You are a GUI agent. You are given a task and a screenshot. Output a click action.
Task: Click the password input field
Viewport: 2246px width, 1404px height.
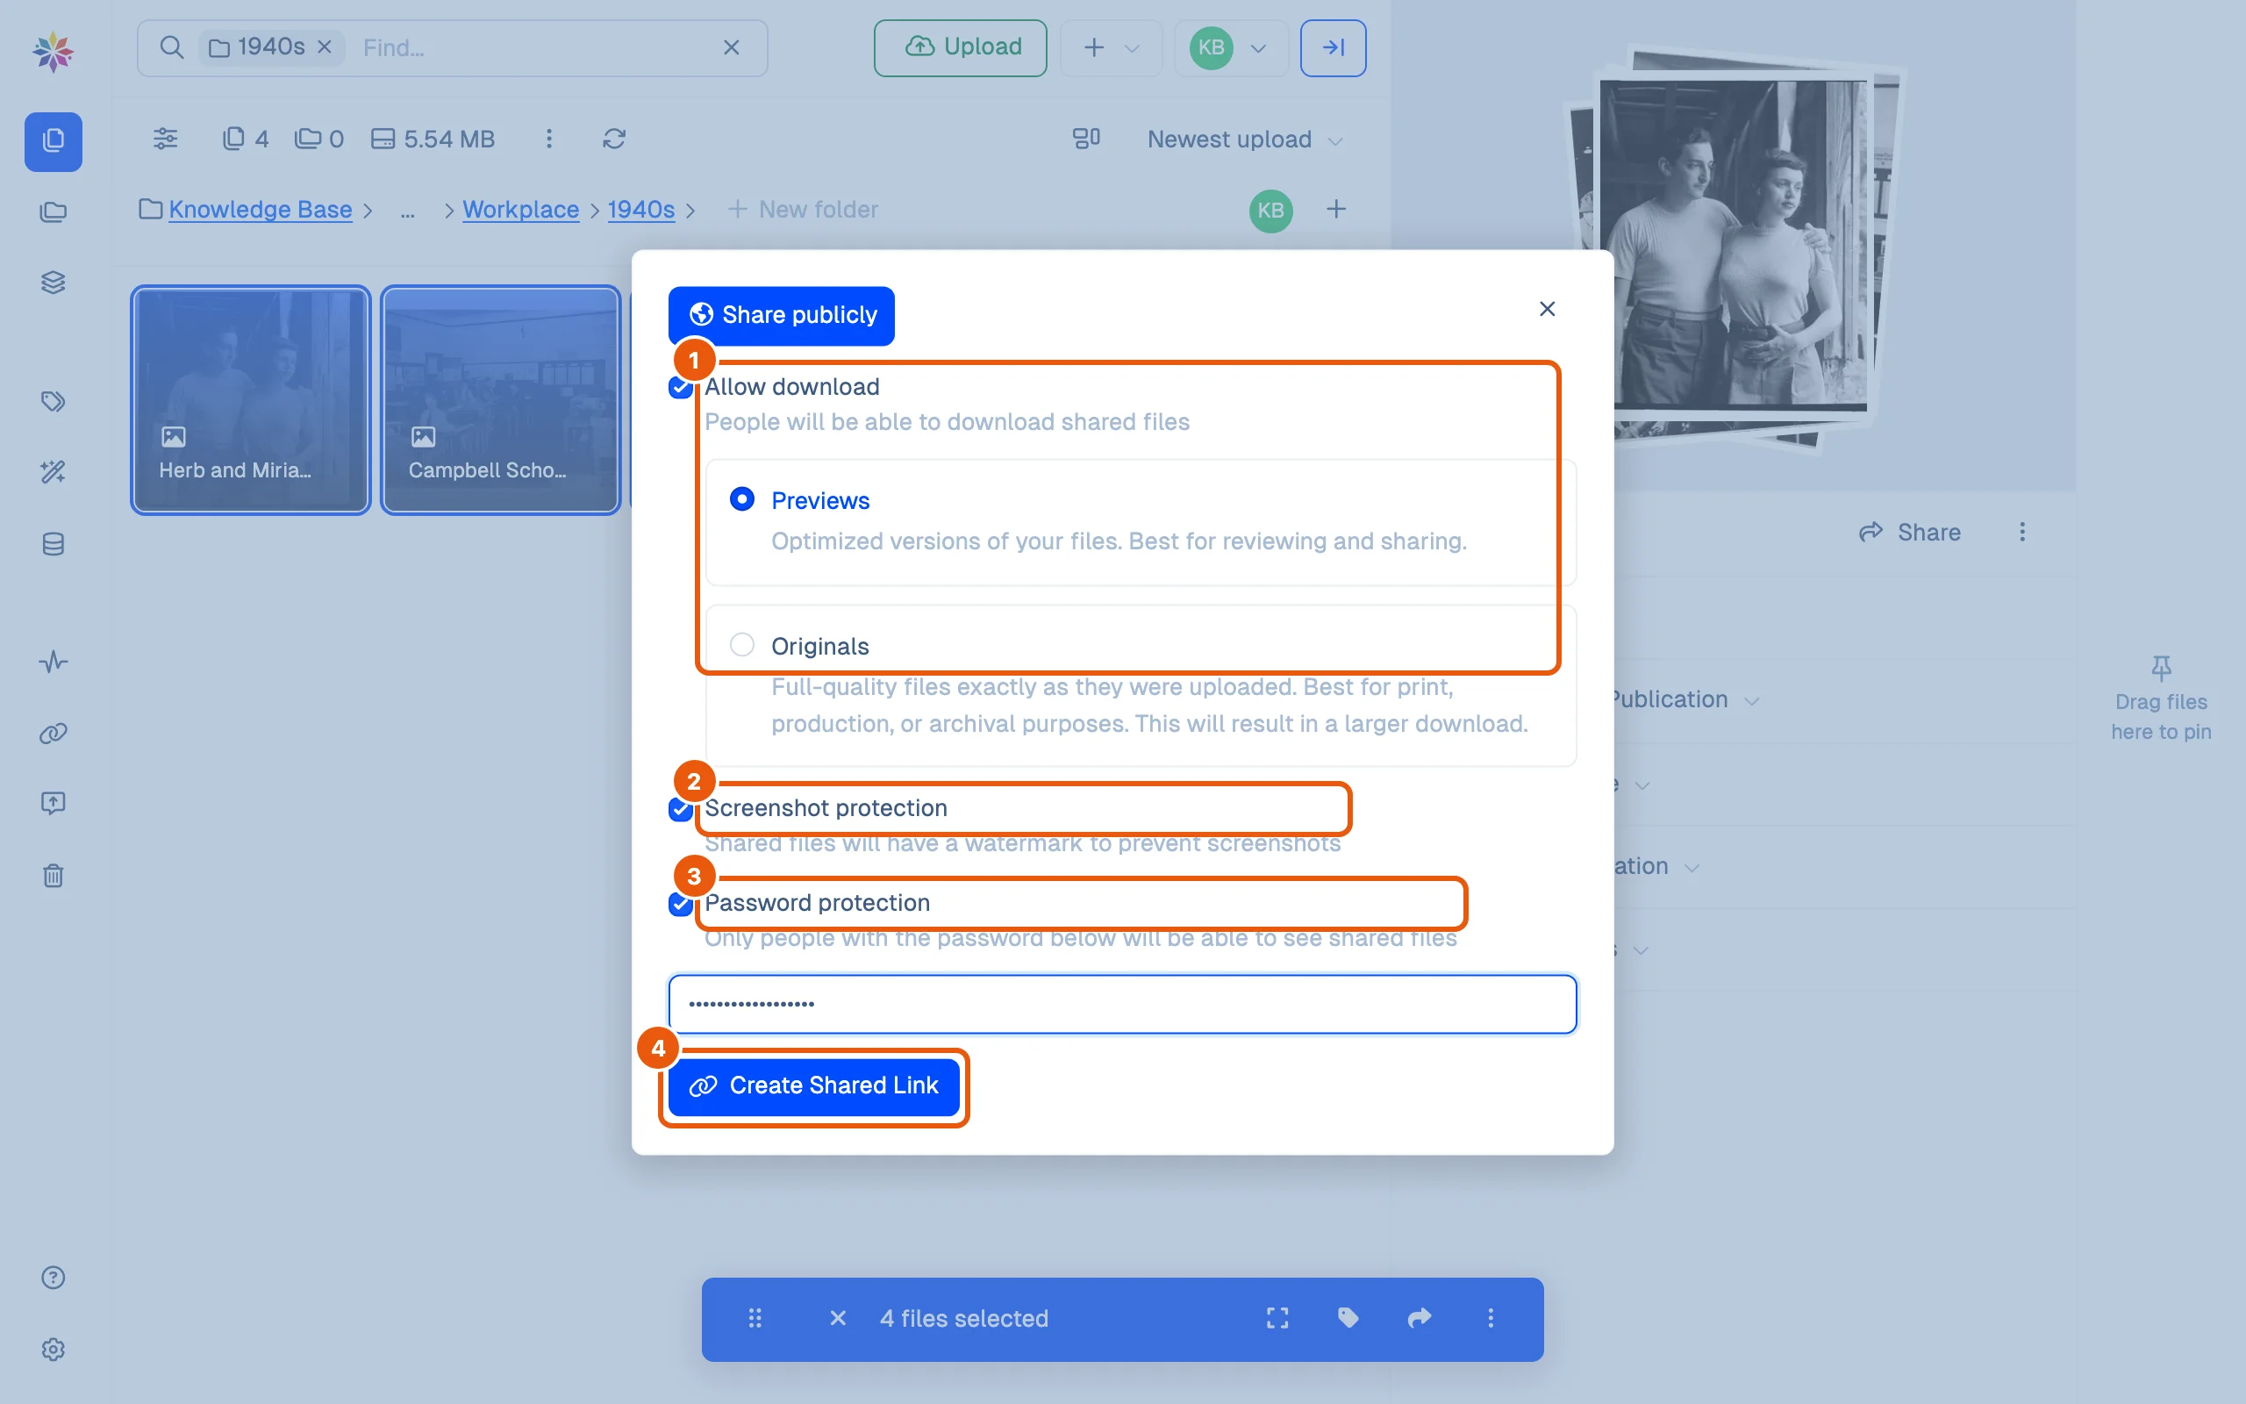(x=1122, y=1004)
